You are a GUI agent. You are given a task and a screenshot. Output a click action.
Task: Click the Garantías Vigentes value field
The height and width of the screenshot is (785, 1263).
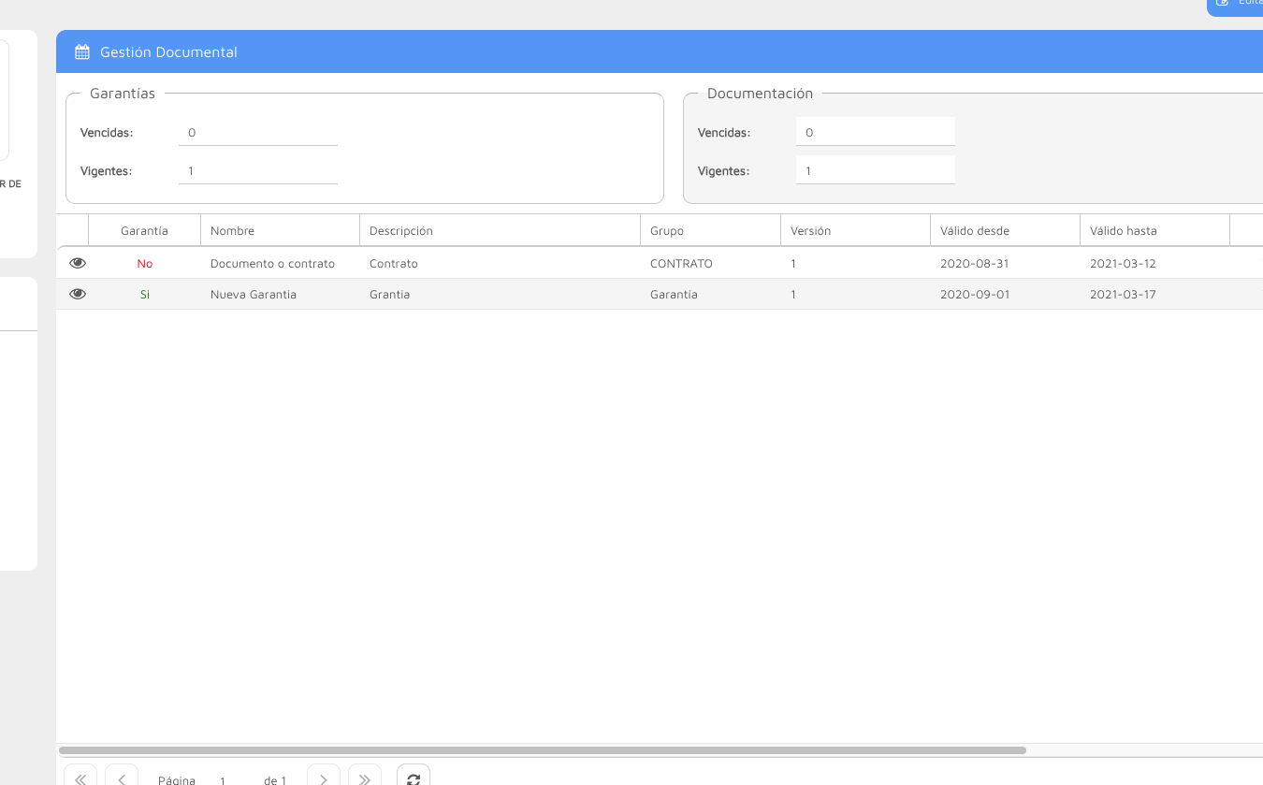pos(257,171)
